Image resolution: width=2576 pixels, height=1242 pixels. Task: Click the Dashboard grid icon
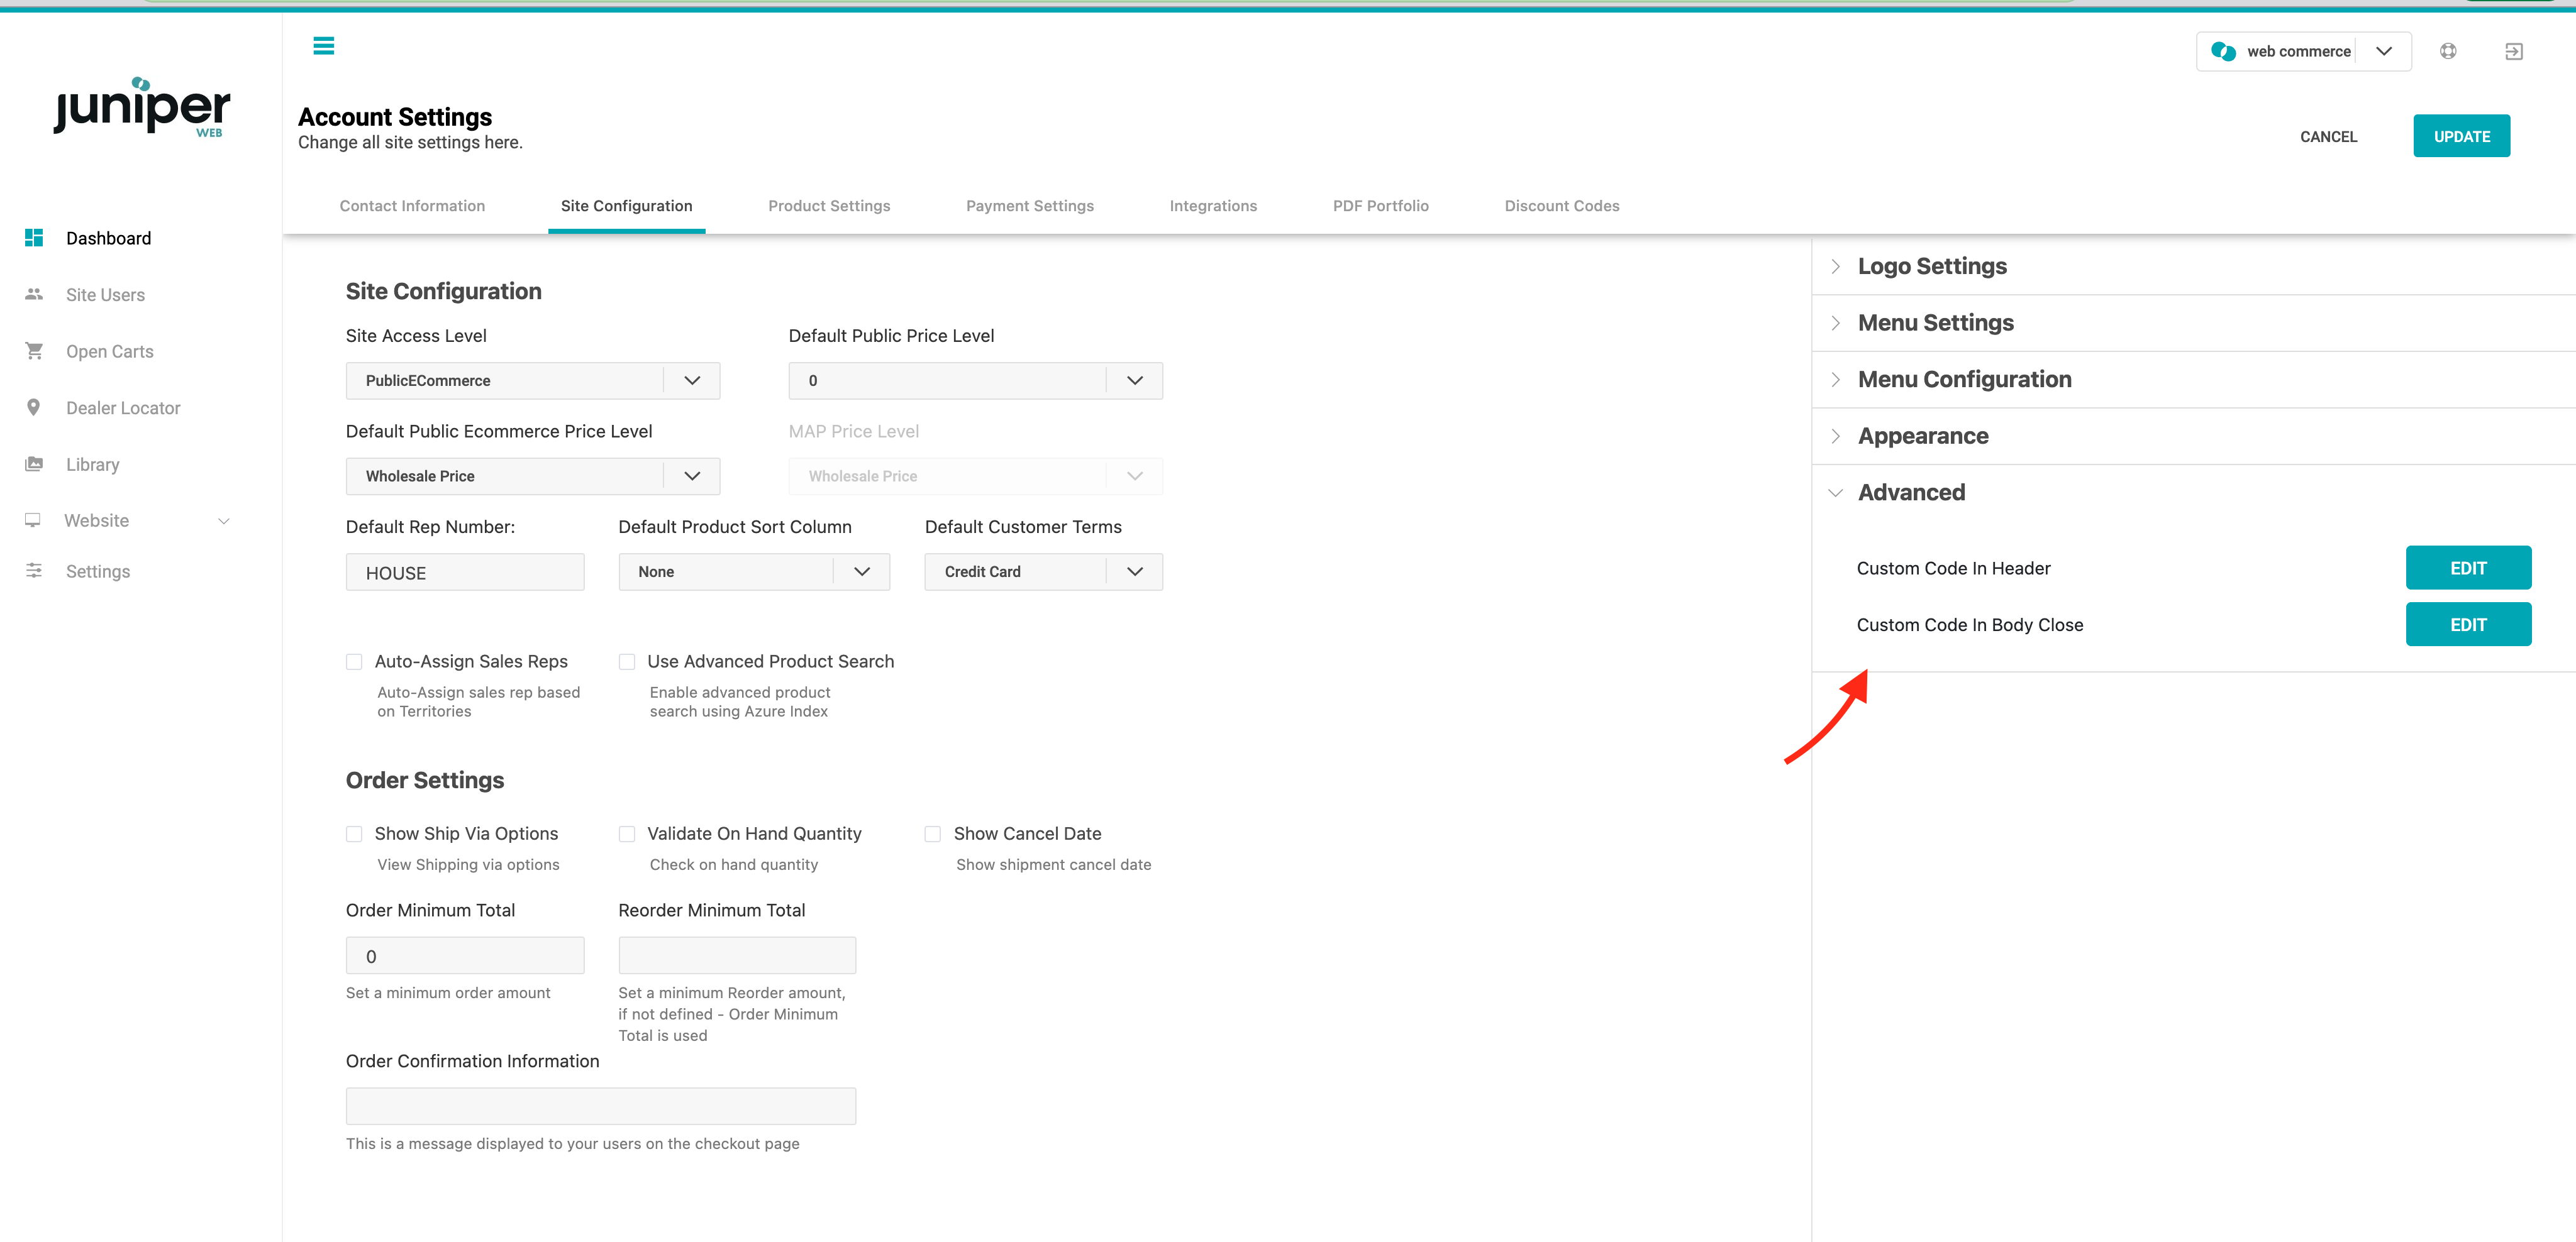[x=34, y=238]
